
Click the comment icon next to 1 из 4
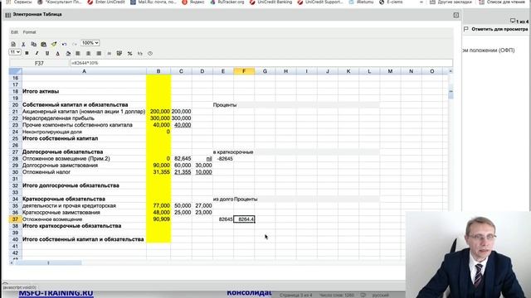513,21
